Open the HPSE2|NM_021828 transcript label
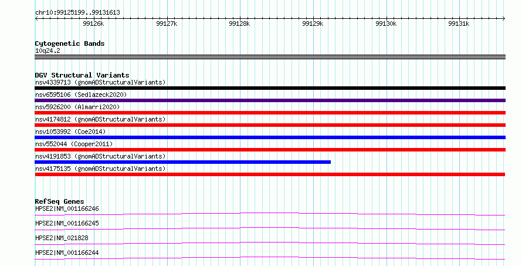The image size is (522, 266). 62,238
